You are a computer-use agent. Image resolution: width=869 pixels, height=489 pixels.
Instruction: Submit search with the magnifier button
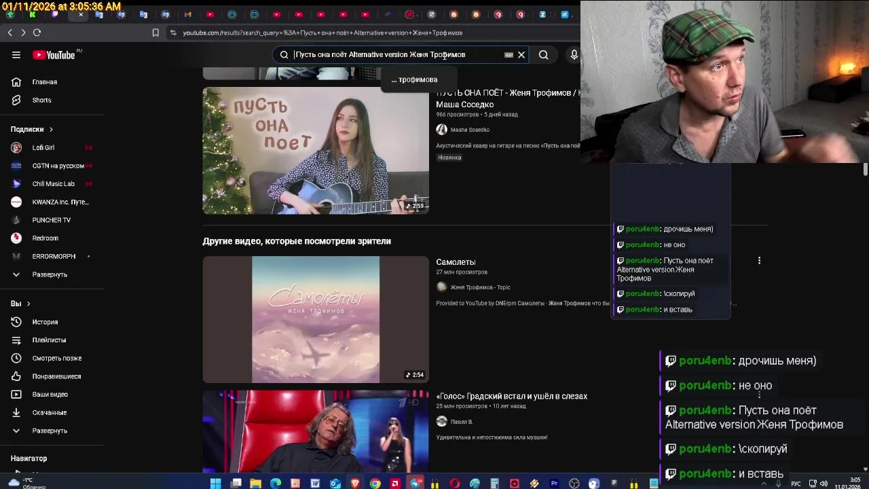click(x=543, y=55)
